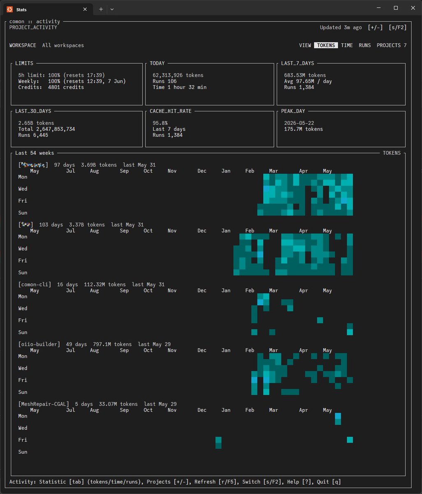This screenshot has width=422, height=494.
Task: Maximize the terminal window
Action: point(396,8)
